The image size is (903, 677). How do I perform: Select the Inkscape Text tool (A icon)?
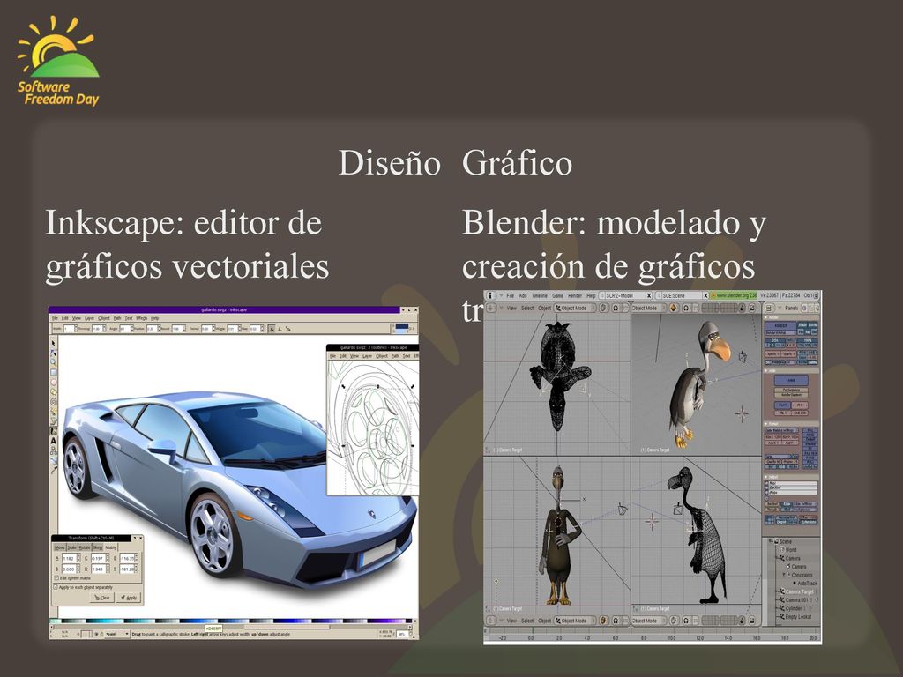54,441
